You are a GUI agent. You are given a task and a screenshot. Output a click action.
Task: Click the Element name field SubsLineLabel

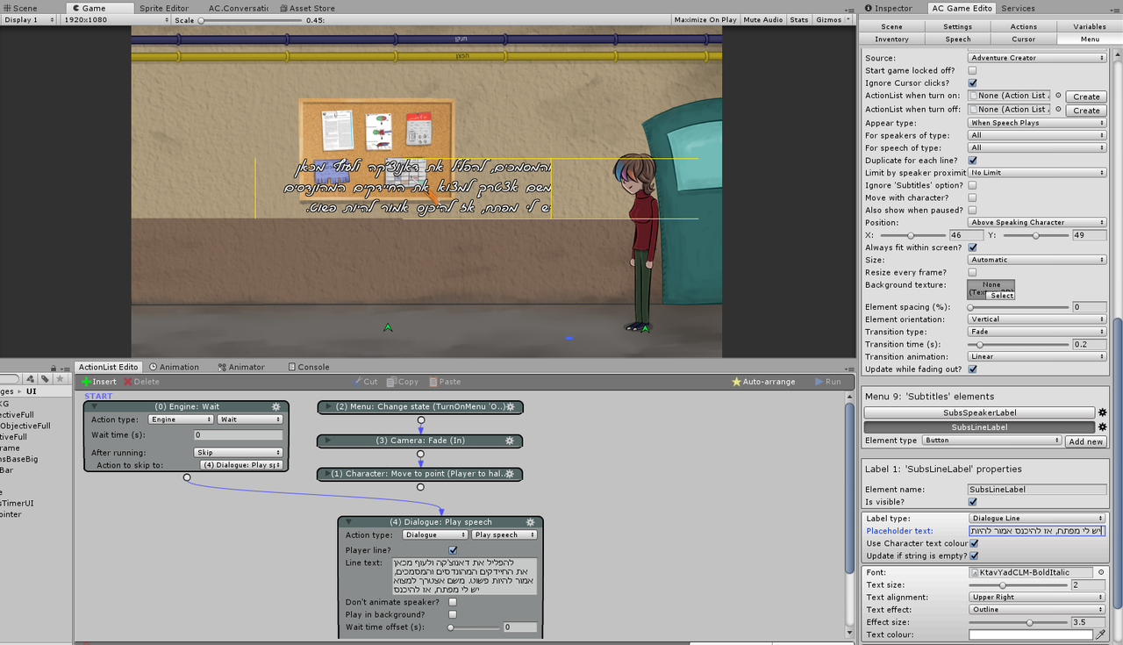coord(1037,490)
